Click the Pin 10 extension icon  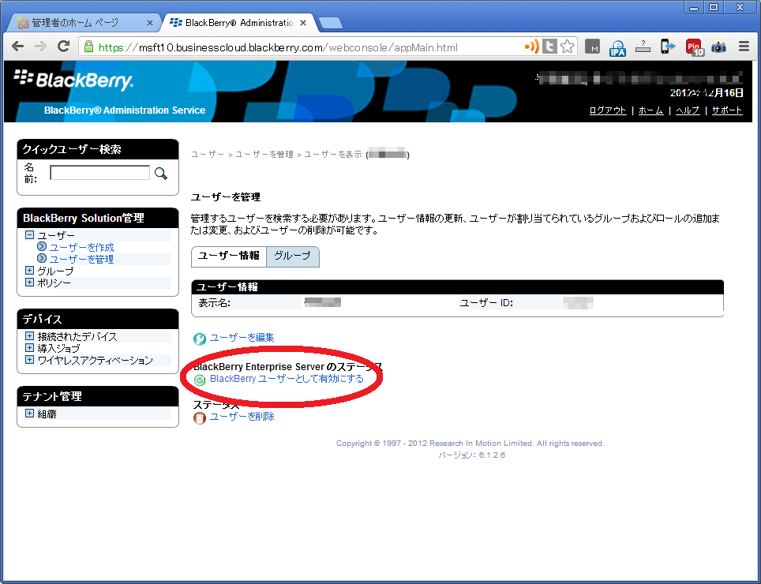pyautogui.click(x=695, y=47)
